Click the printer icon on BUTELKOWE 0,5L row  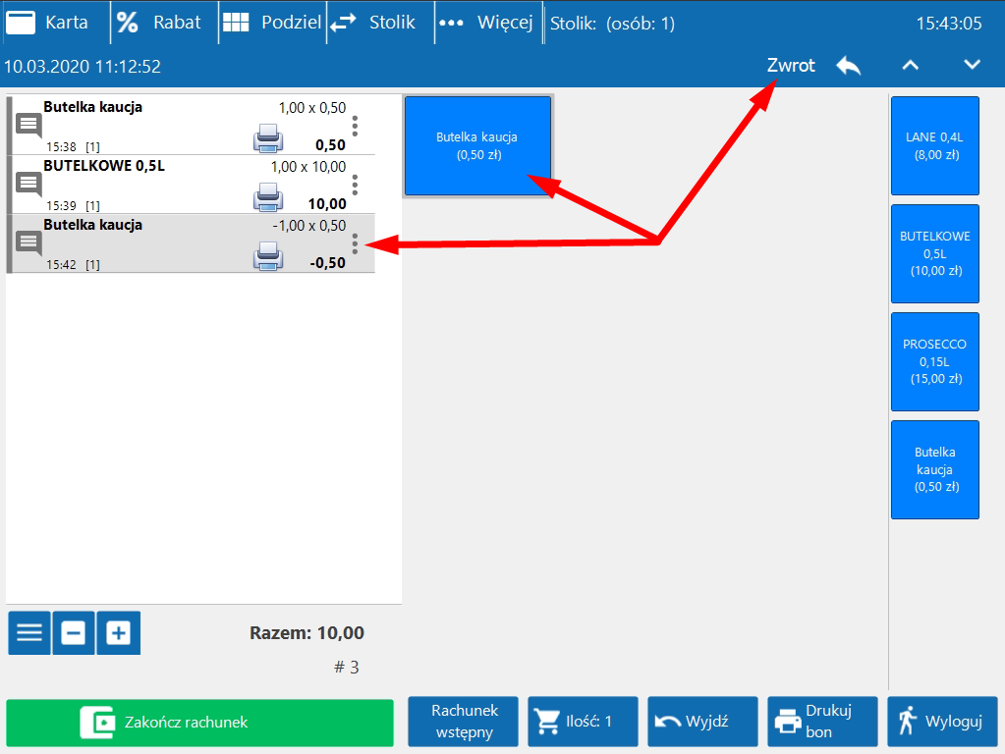click(268, 199)
